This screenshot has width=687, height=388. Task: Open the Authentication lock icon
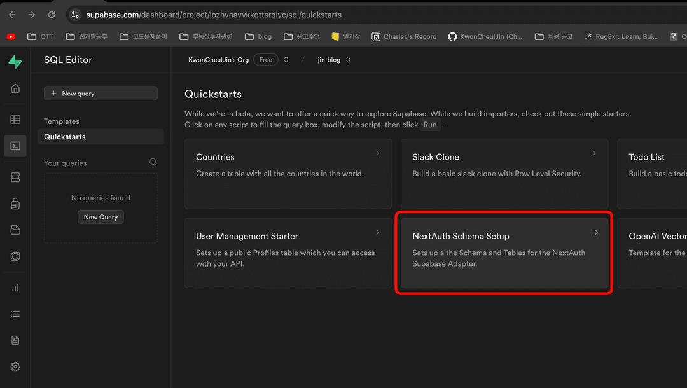pos(15,204)
